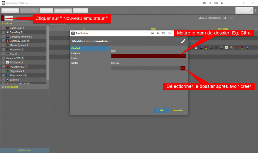The width and height of the screenshot is (258, 153).
Task: Click the screen display icon in the main title bar
Action: point(205,3)
